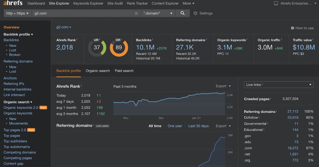Viewport: 319px width, 167px height.
Task: Open Competing domains in sidebar
Action: 20,152
